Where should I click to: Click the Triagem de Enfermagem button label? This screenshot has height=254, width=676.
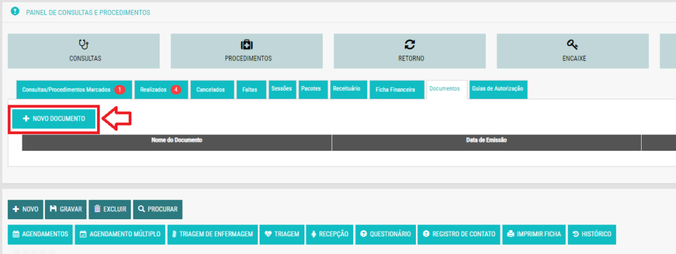tap(217, 234)
